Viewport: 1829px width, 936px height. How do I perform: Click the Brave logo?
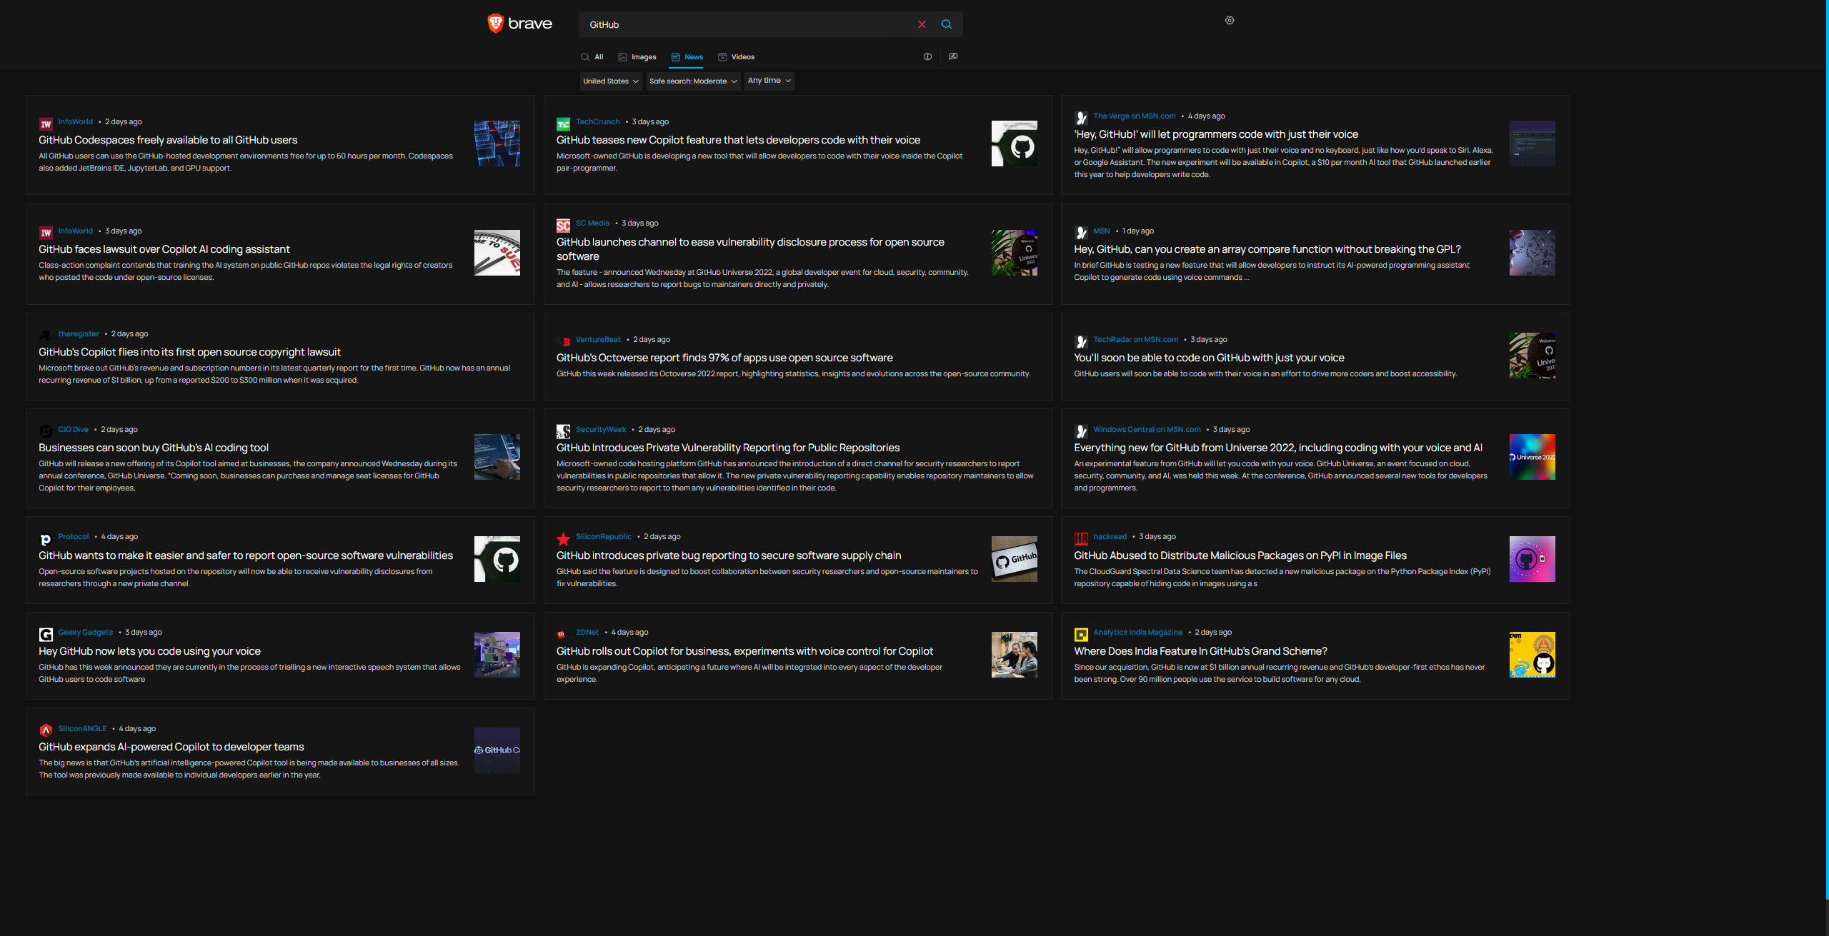[519, 24]
